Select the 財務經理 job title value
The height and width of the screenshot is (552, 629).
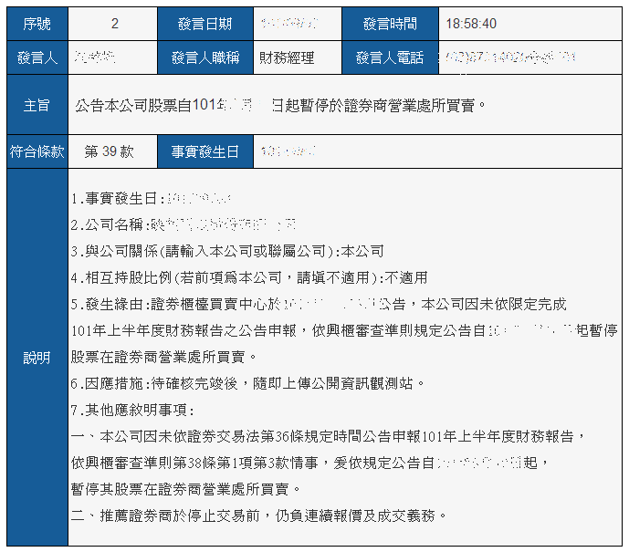(287, 57)
